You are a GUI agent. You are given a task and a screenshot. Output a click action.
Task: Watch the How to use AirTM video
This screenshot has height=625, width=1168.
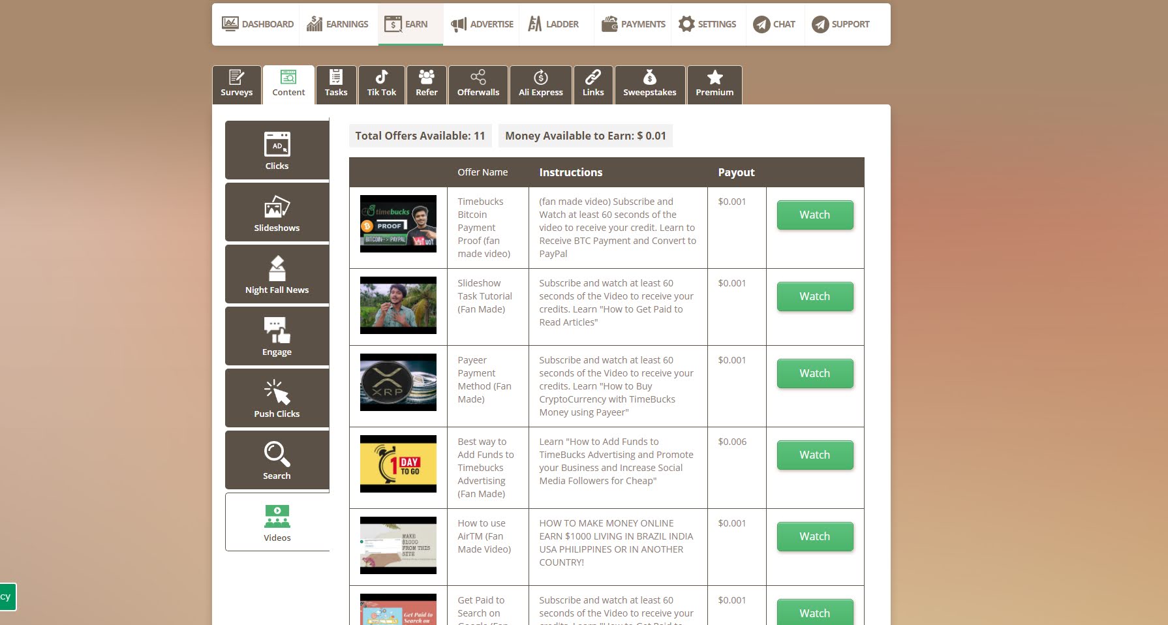[x=815, y=536]
